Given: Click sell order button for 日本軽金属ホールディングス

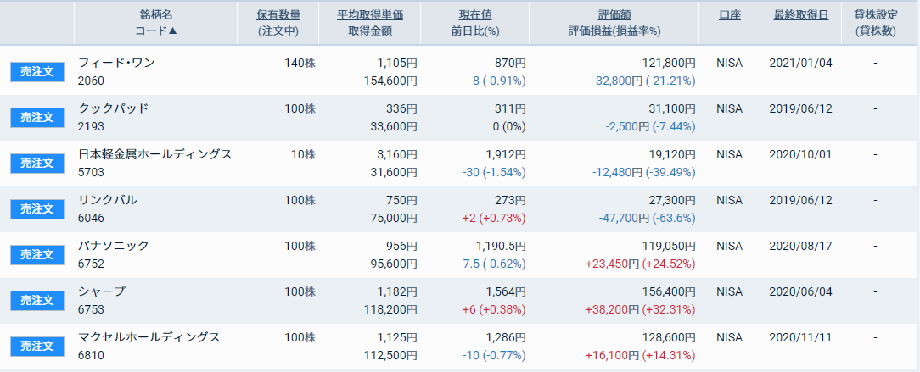Looking at the screenshot, I should [x=37, y=163].
